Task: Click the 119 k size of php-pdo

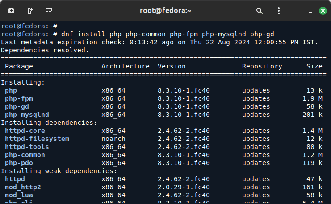Action: coord(312,163)
